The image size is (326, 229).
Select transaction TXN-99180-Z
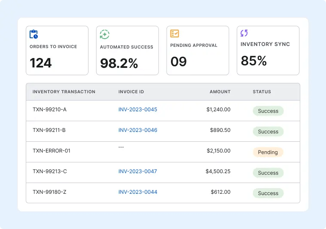tap(49, 192)
